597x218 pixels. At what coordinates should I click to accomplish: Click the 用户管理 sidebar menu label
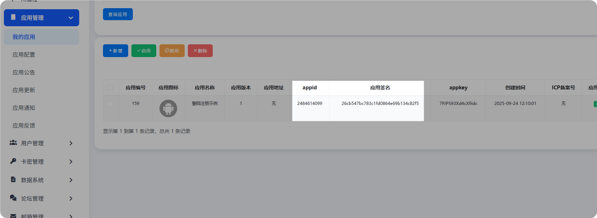(32, 143)
